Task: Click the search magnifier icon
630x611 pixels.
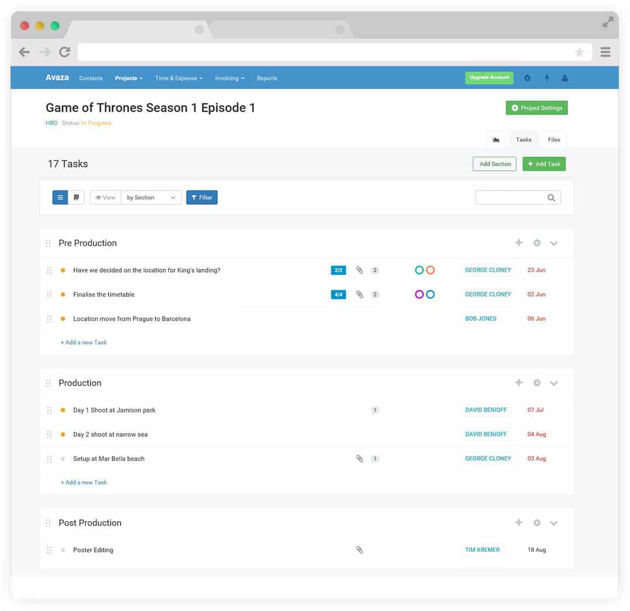Action: 551,197
